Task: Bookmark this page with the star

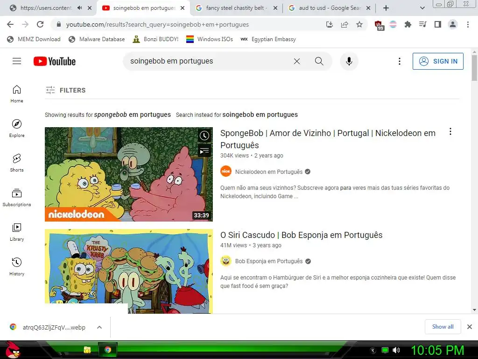Action: tap(359, 24)
